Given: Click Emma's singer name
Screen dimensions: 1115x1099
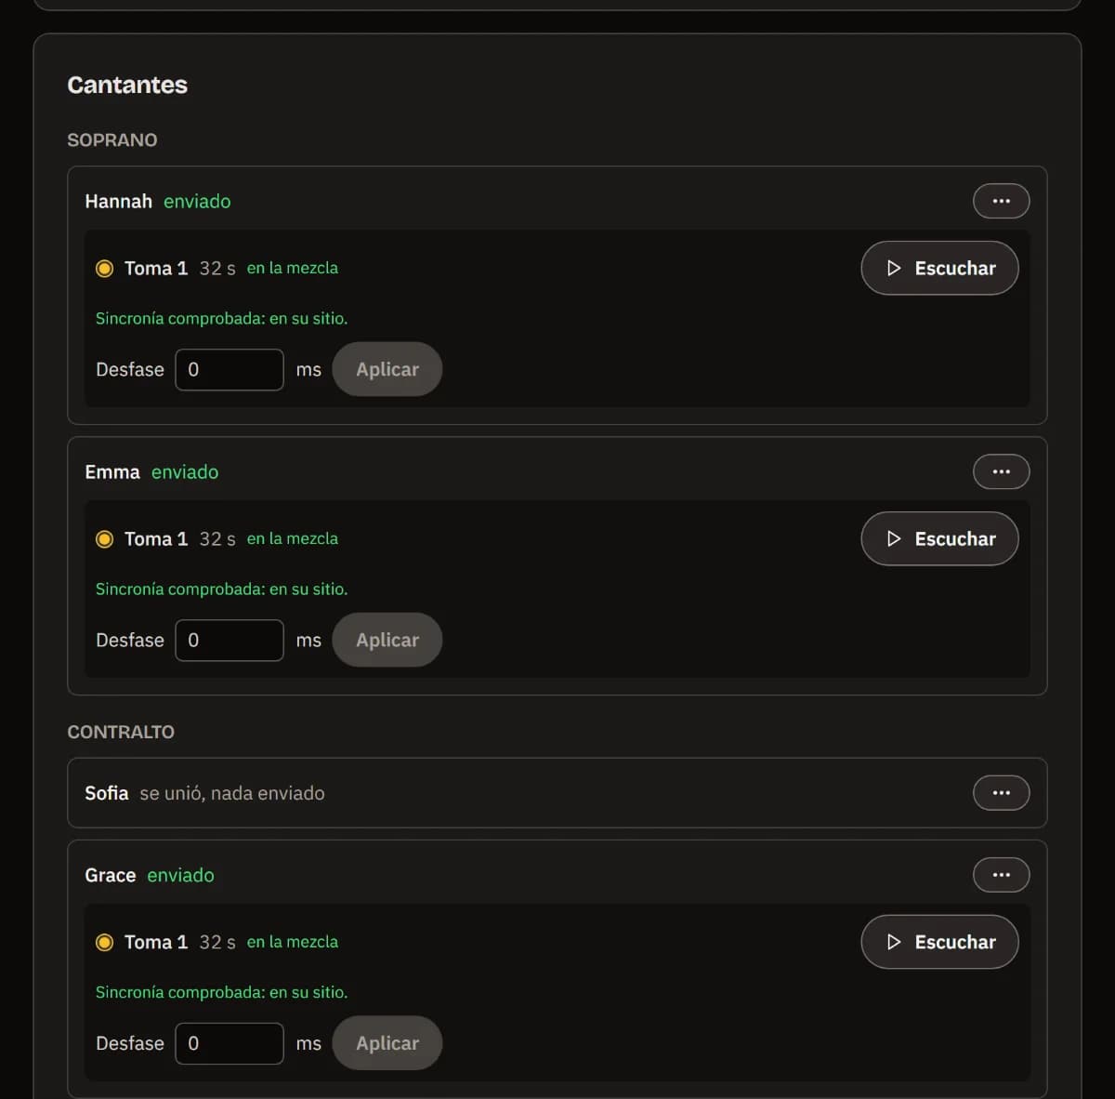Looking at the screenshot, I should coord(112,471).
